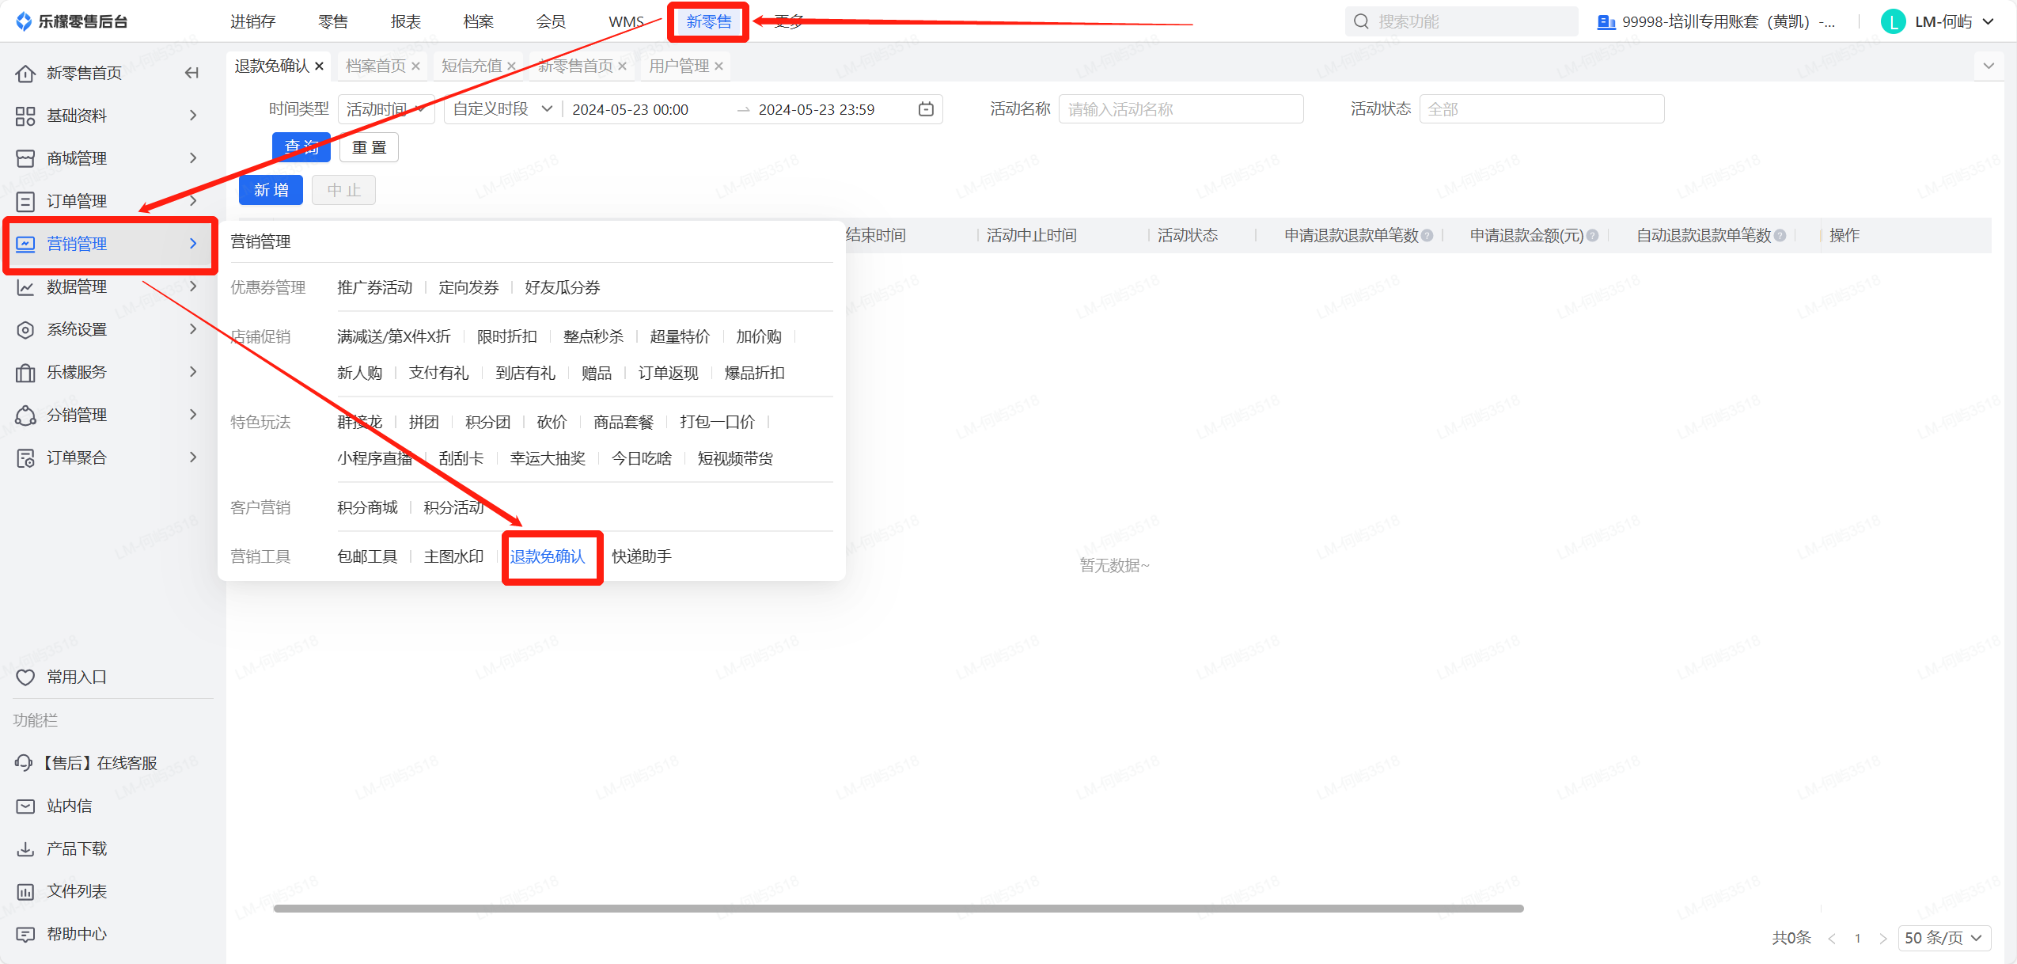2017x964 pixels.
Task: Click the 活动名称 input field
Action: coord(1181,109)
